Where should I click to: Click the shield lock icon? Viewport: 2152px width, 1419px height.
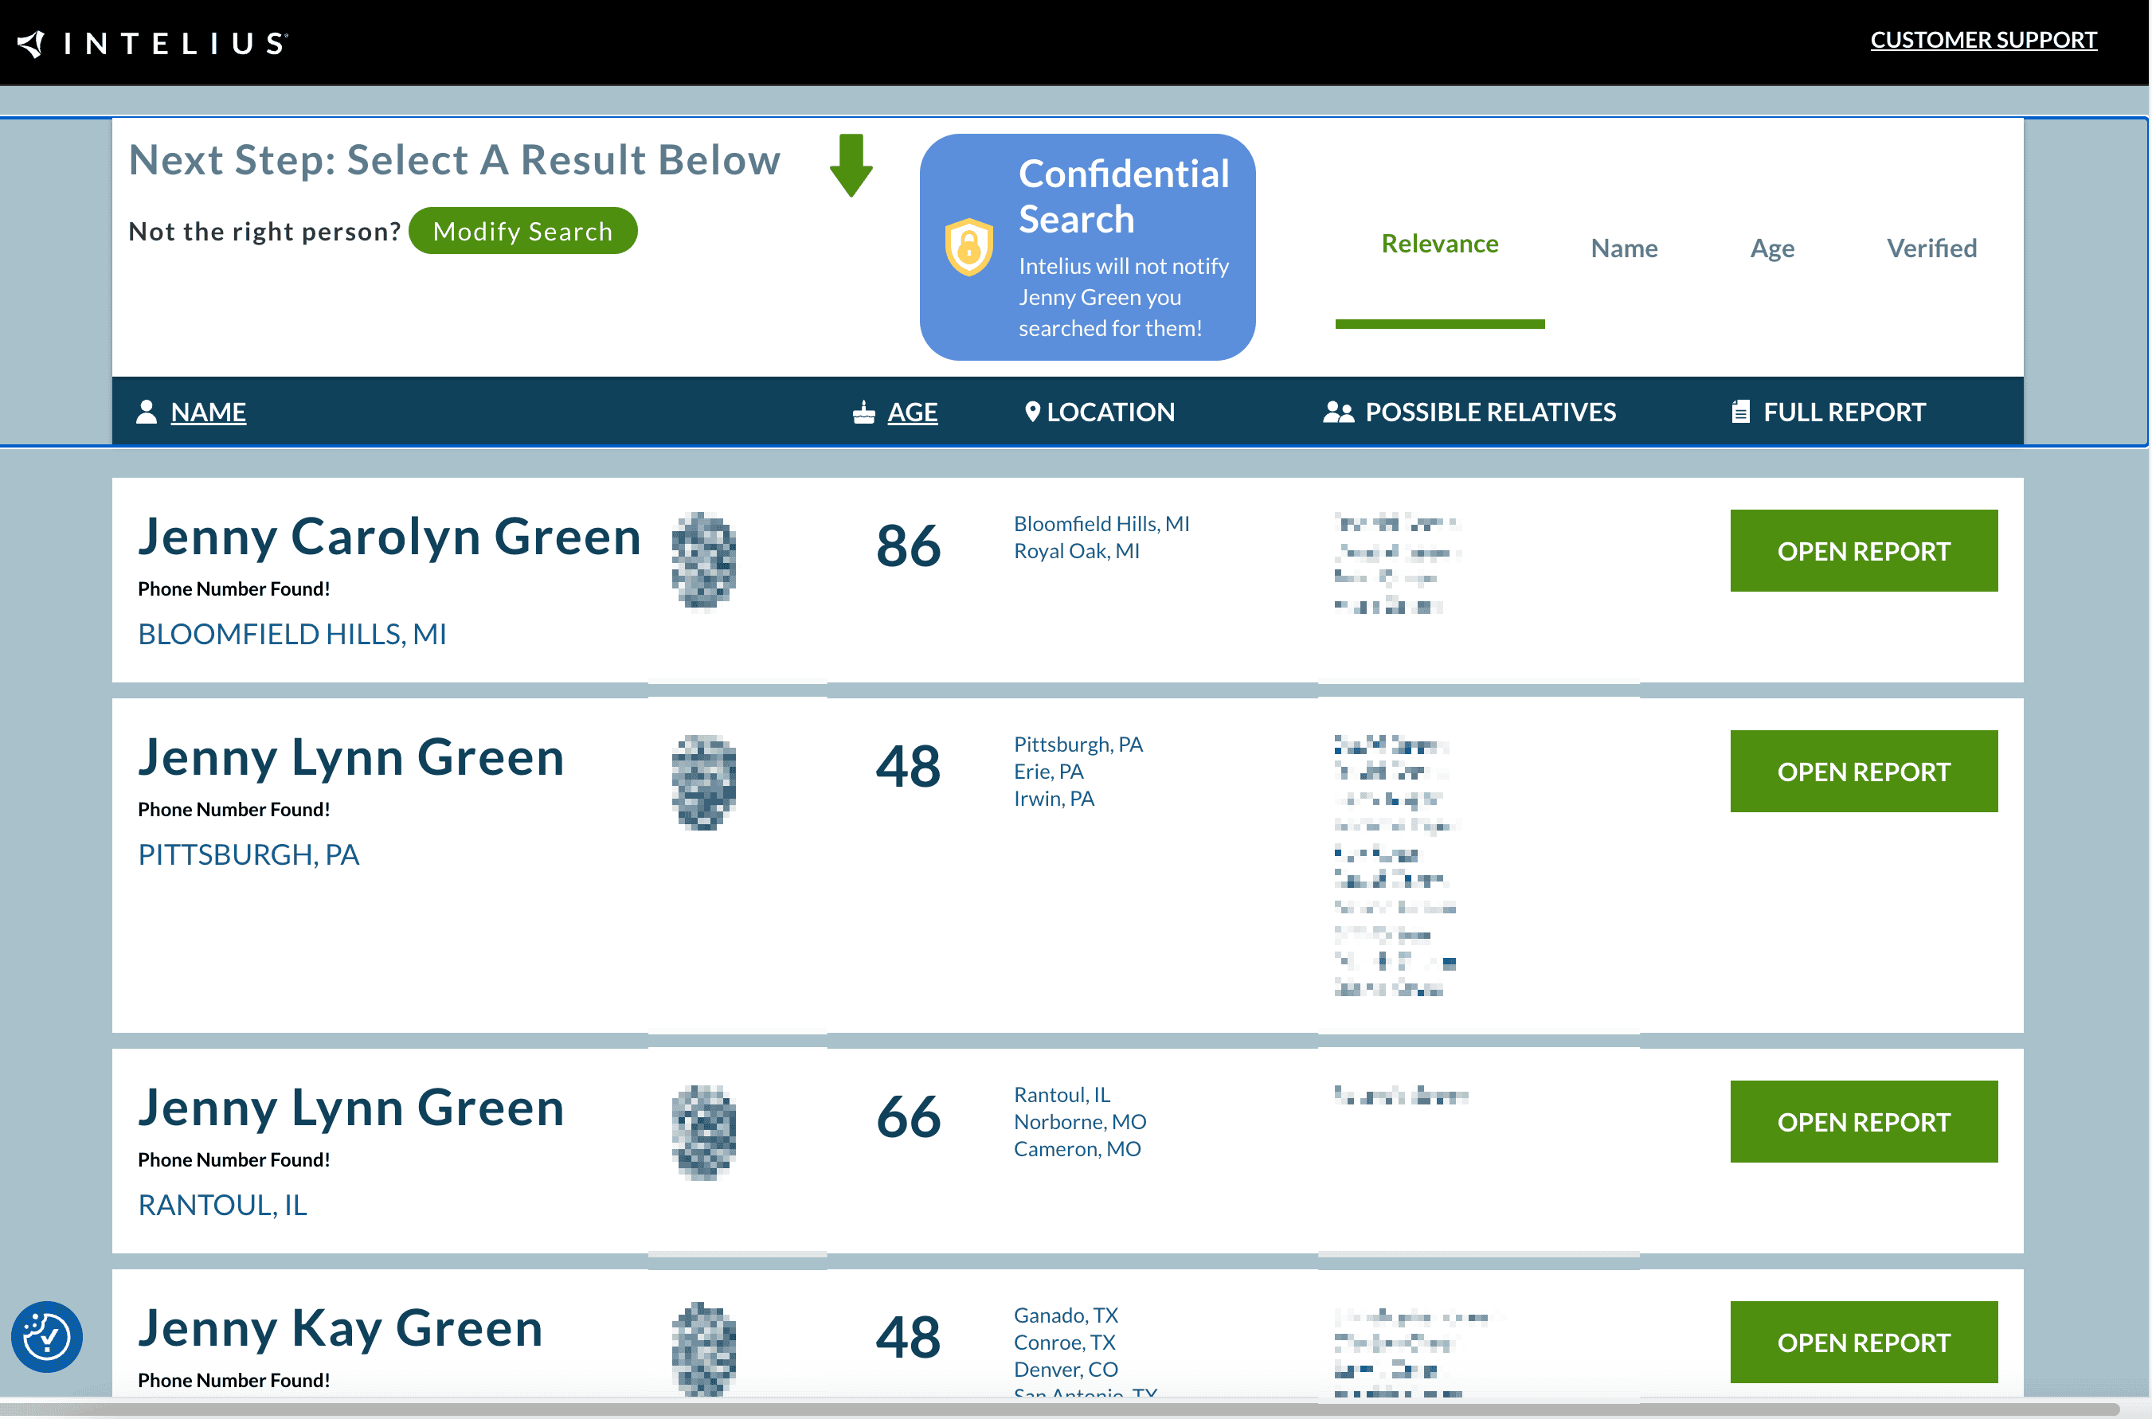(x=968, y=246)
